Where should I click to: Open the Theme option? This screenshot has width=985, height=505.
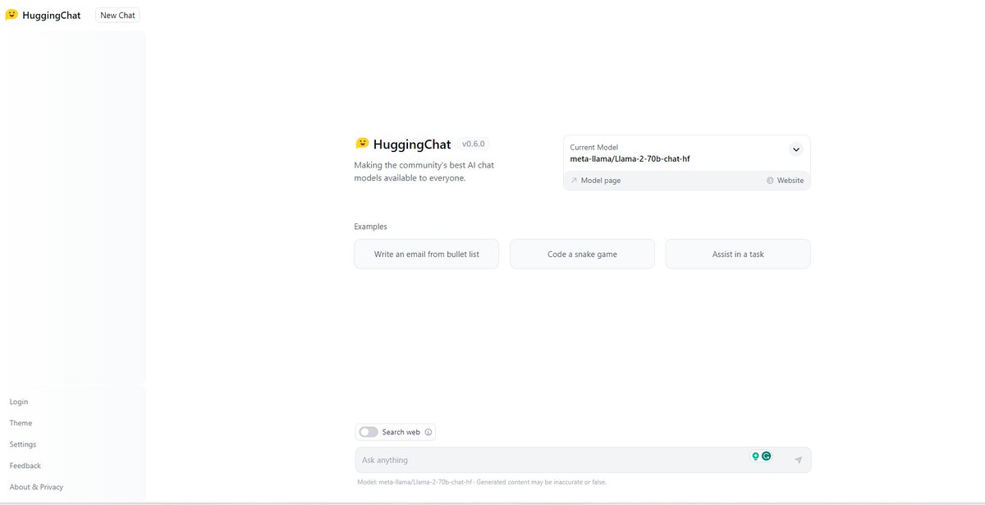(x=21, y=423)
